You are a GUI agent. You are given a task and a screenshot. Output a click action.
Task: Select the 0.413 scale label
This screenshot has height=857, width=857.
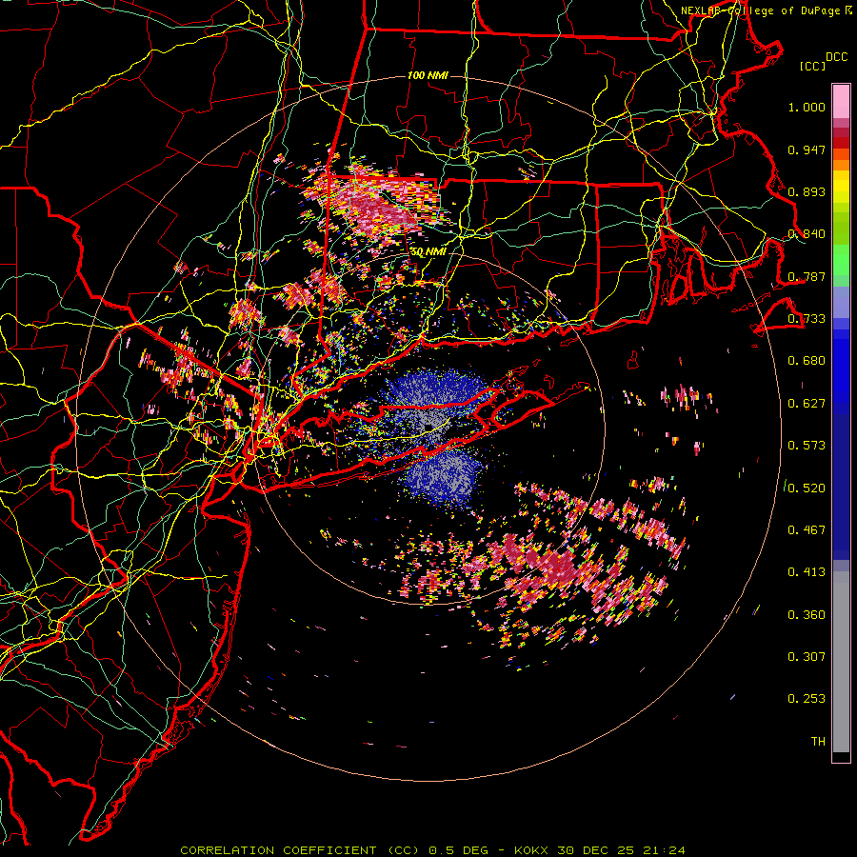point(807,572)
